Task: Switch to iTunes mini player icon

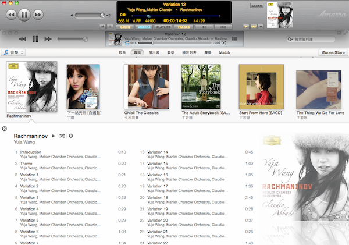Action: (339, 33)
